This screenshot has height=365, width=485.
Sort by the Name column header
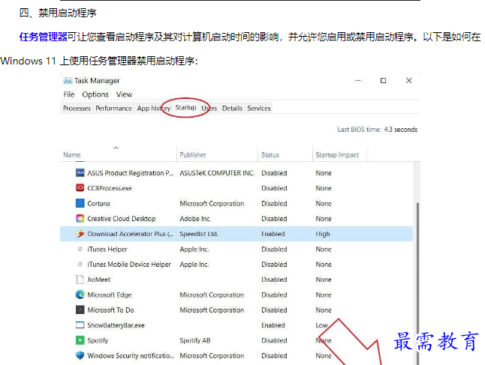pyautogui.click(x=72, y=155)
